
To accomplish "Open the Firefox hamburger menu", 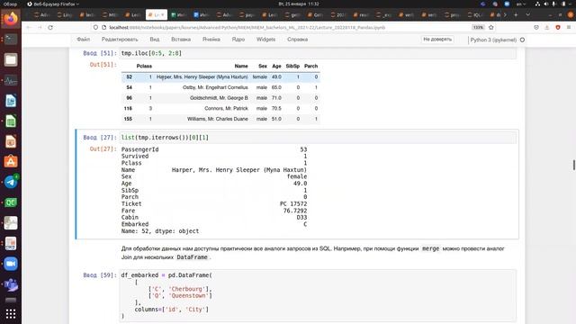I will point(569,28).
